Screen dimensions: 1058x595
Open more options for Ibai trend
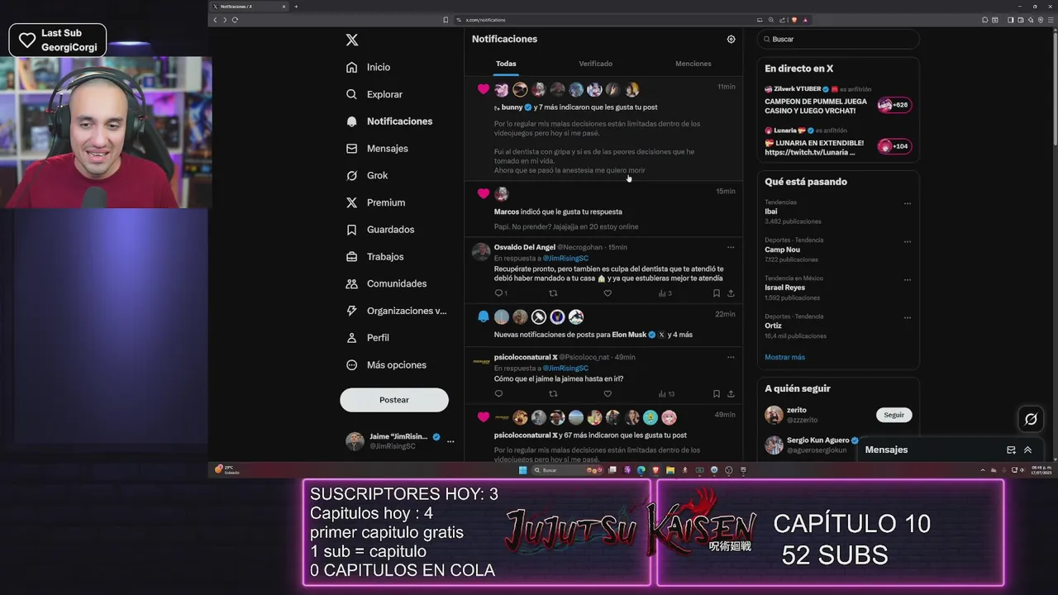[908, 203]
